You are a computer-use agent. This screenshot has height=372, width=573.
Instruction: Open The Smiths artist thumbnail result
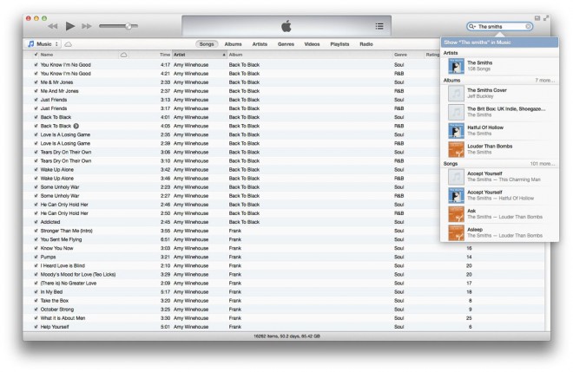click(x=455, y=64)
